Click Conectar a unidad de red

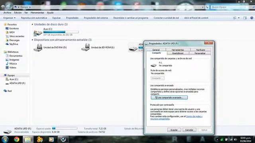[x=166, y=18]
